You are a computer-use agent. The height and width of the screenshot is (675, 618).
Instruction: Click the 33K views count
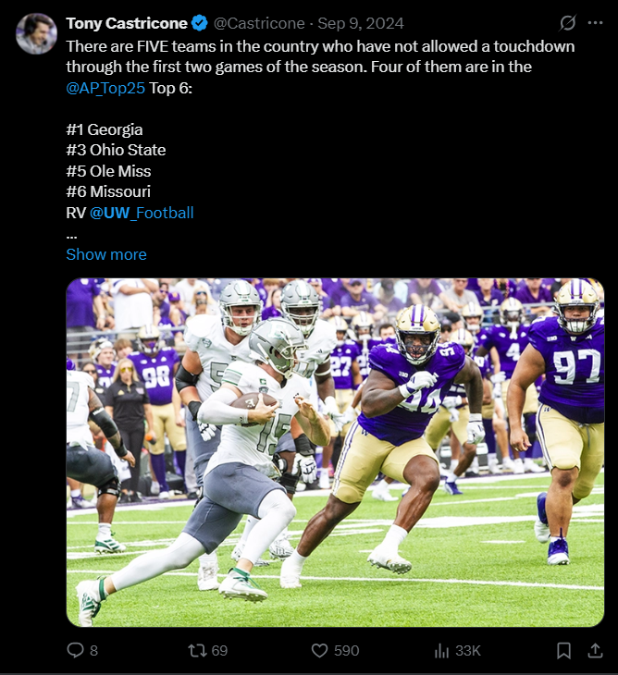[x=468, y=650]
